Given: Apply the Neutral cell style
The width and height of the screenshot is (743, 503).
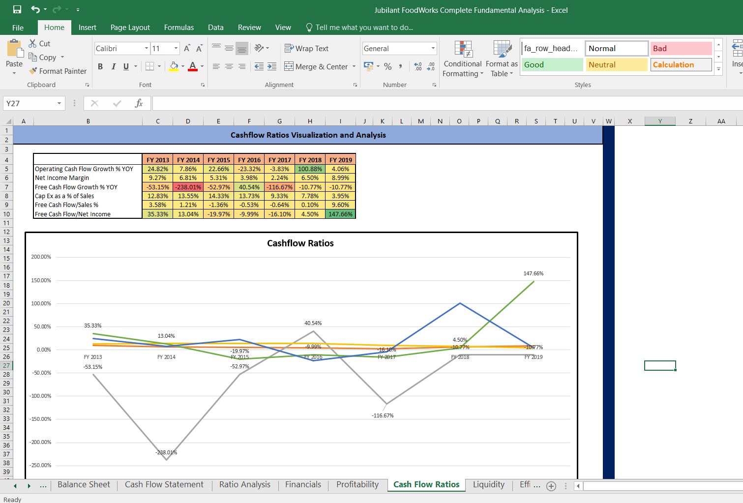Looking at the screenshot, I should pos(617,64).
